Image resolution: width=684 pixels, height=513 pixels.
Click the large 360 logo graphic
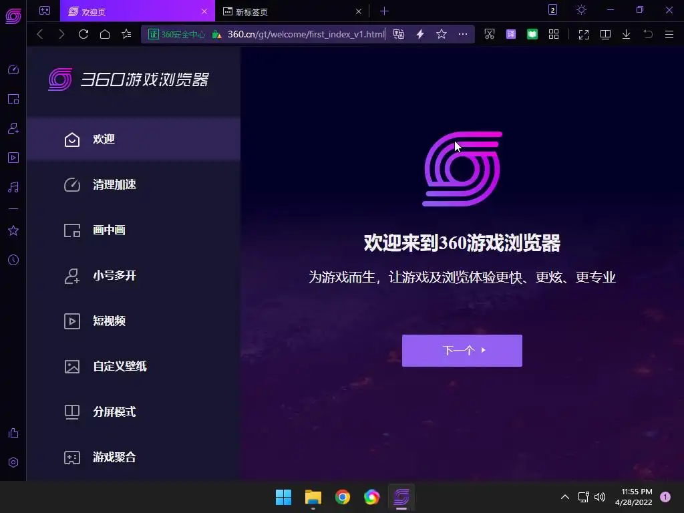click(462, 169)
